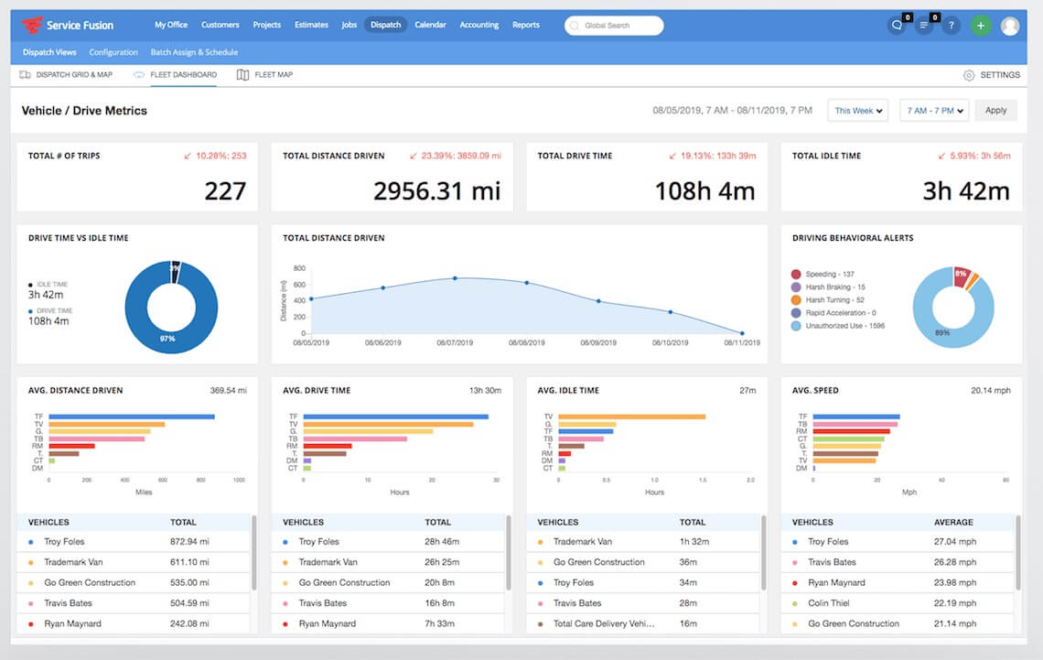Viewport: 1043px width, 660px height.
Task: Open the Calendar menu
Action: pos(430,25)
